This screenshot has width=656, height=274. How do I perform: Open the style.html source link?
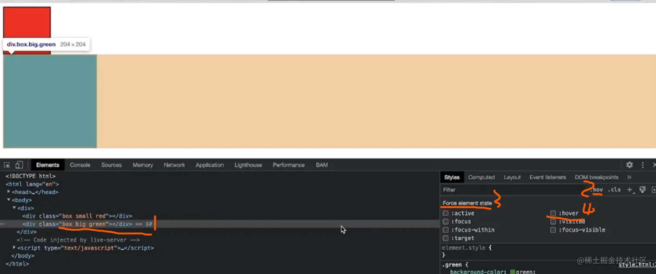[637, 264]
